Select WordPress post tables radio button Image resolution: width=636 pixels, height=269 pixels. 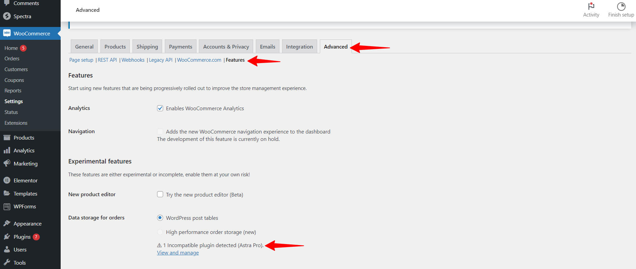[x=160, y=218]
